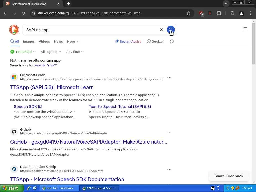256x192 pixels.
Task: Switch to the News tab
Action: coord(58,41)
